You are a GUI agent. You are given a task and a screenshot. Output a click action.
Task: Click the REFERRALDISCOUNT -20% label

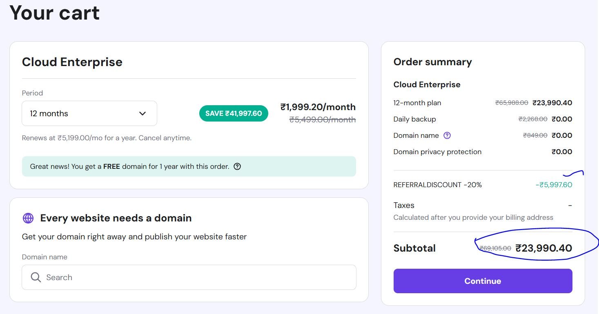[437, 185]
